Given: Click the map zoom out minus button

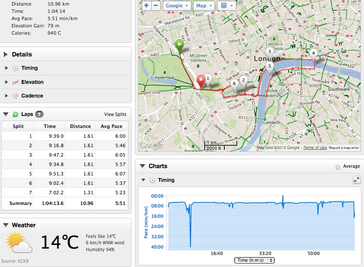Looking at the screenshot, I should click(x=156, y=6).
